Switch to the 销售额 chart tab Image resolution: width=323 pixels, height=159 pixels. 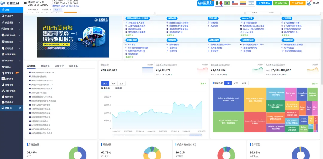119,89
